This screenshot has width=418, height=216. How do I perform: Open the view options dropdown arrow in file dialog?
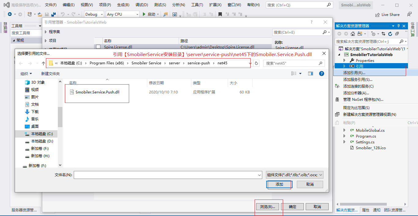click(300, 74)
